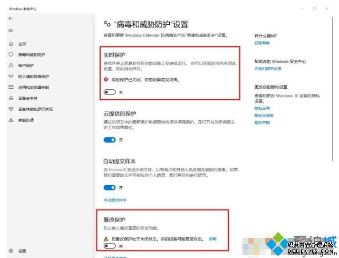The height and width of the screenshot is (258, 339).
Task: Click the 实时保护 heading
Action: tap(115, 55)
